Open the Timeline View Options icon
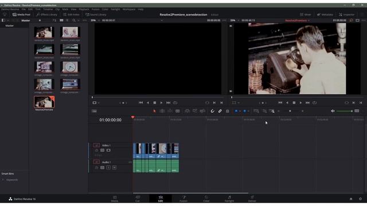This screenshot has width=367, height=206. pos(94,111)
